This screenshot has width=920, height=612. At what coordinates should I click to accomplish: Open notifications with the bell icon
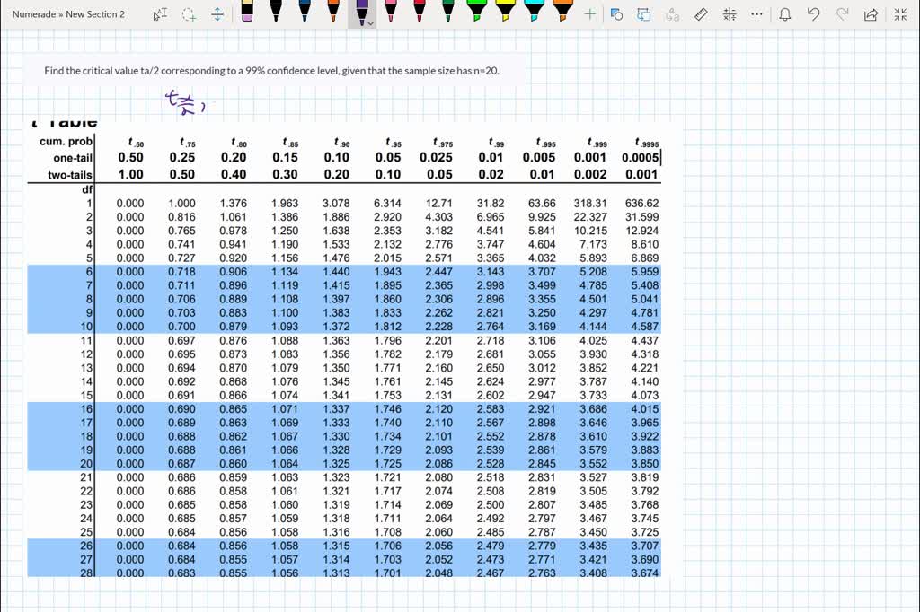(786, 14)
